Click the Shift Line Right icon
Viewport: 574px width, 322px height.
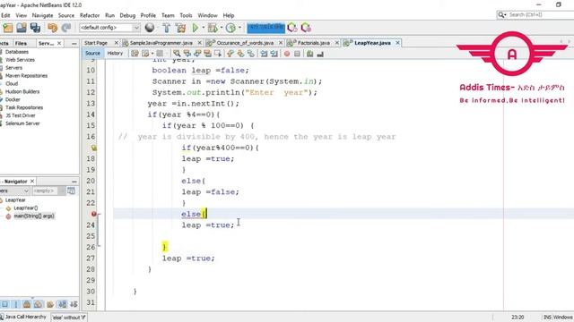click(x=274, y=54)
